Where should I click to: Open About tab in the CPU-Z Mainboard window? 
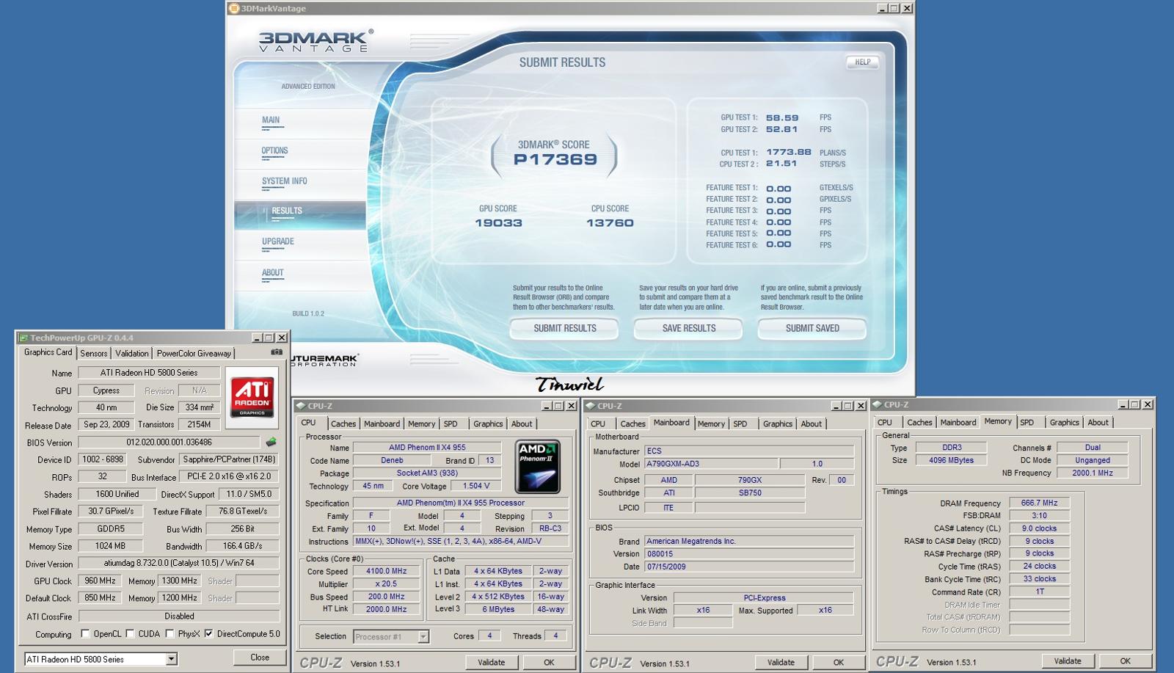812,423
